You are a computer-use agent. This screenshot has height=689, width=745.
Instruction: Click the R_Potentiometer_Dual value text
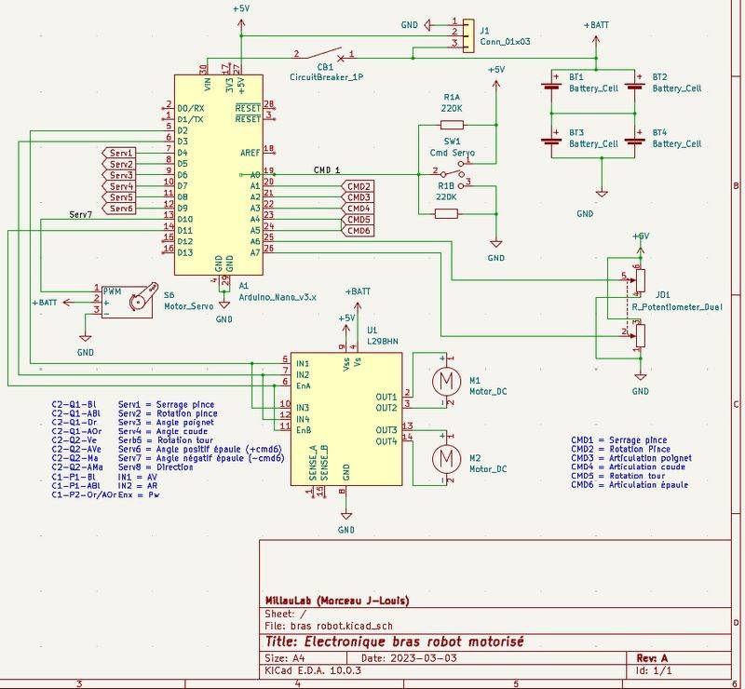pos(677,307)
